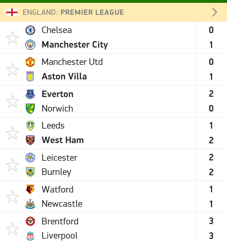The height and width of the screenshot is (243, 227).
Task: Click the Manchester City club crest
Action: tap(30, 45)
